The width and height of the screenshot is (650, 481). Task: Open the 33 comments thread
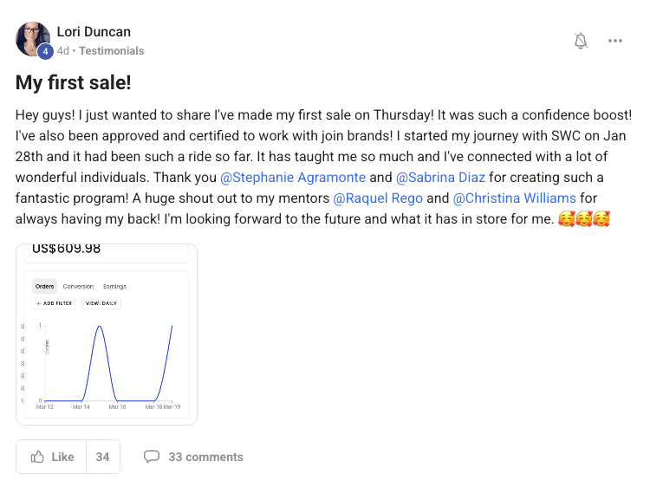(205, 457)
